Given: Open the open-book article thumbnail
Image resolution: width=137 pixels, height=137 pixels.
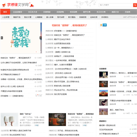Looking at the screenshot, I should [10, 119].
